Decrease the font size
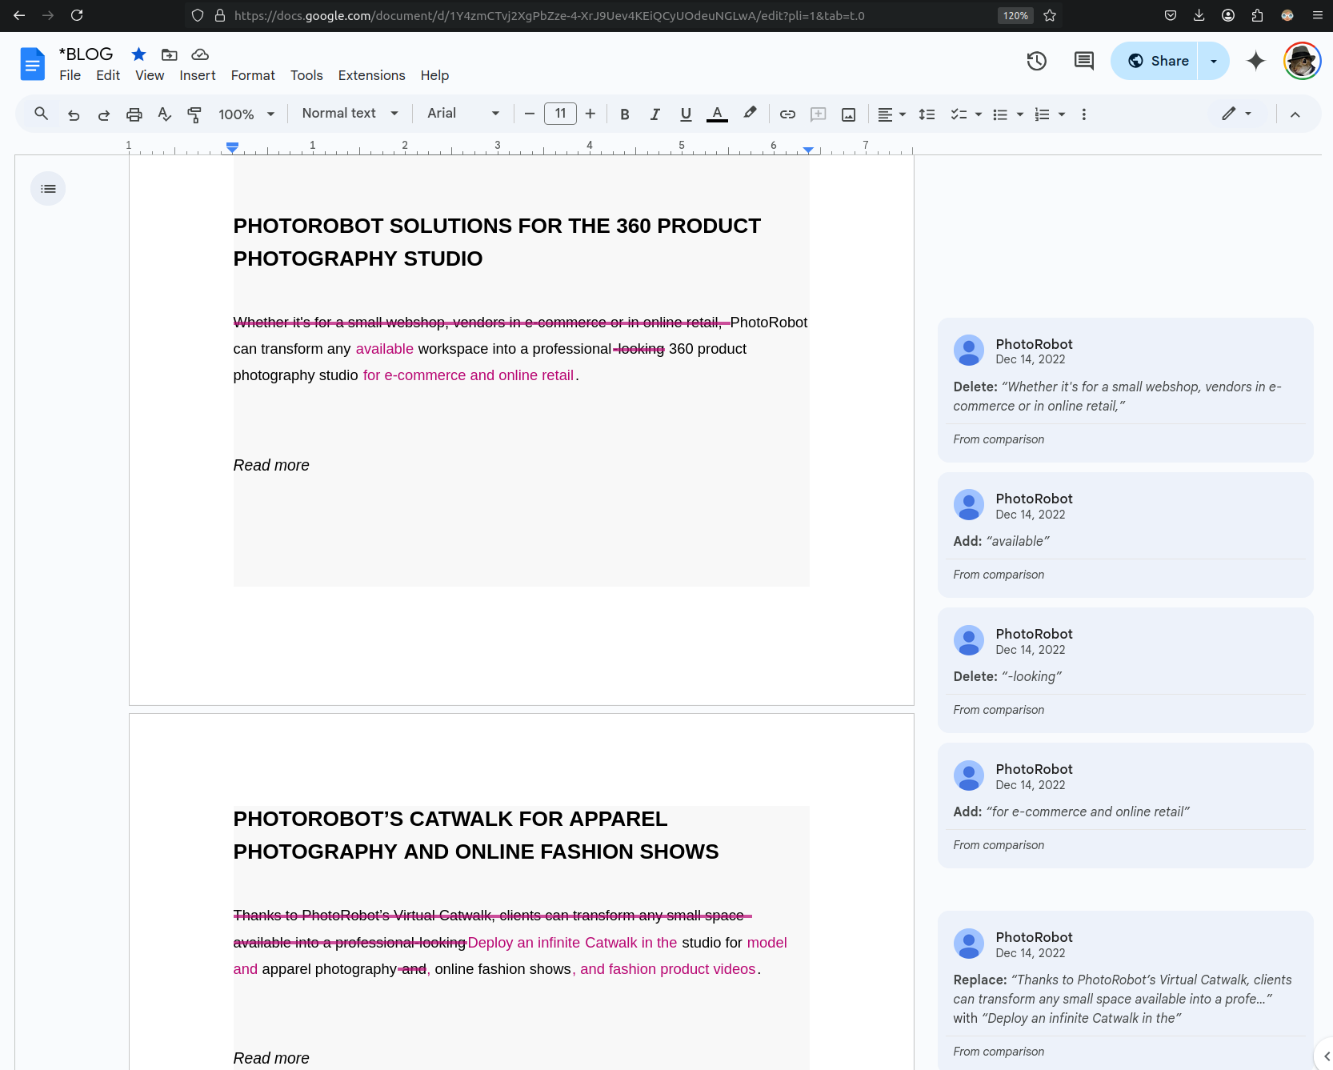 pyautogui.click(x=529, y=114)
